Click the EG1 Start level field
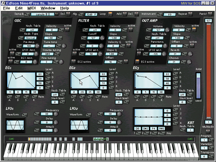This screenshot has height=162, width=216. (55, 102)
